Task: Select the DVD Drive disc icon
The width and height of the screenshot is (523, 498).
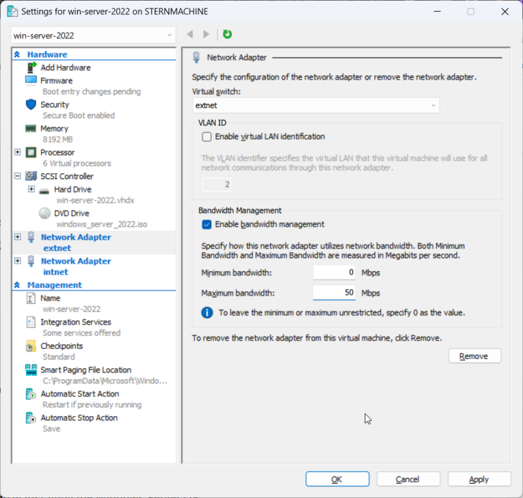Action: [x=44, y=213]
